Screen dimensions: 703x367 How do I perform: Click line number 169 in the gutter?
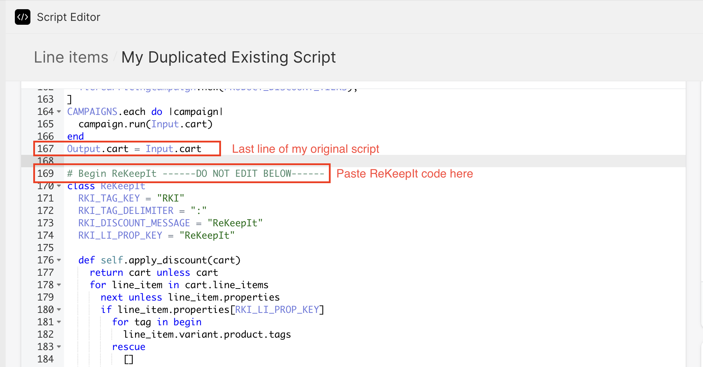[x=46, y=174]
